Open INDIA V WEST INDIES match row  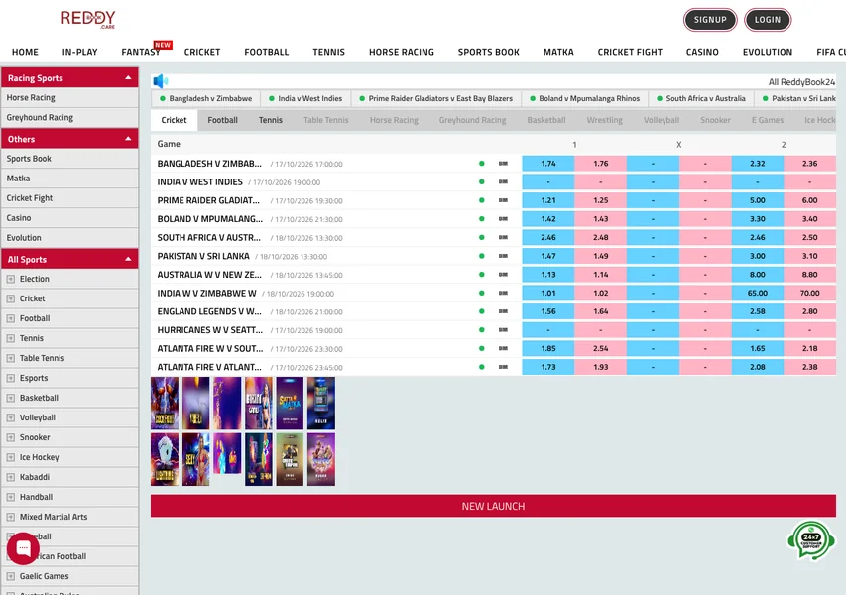(x=199, y=182)
